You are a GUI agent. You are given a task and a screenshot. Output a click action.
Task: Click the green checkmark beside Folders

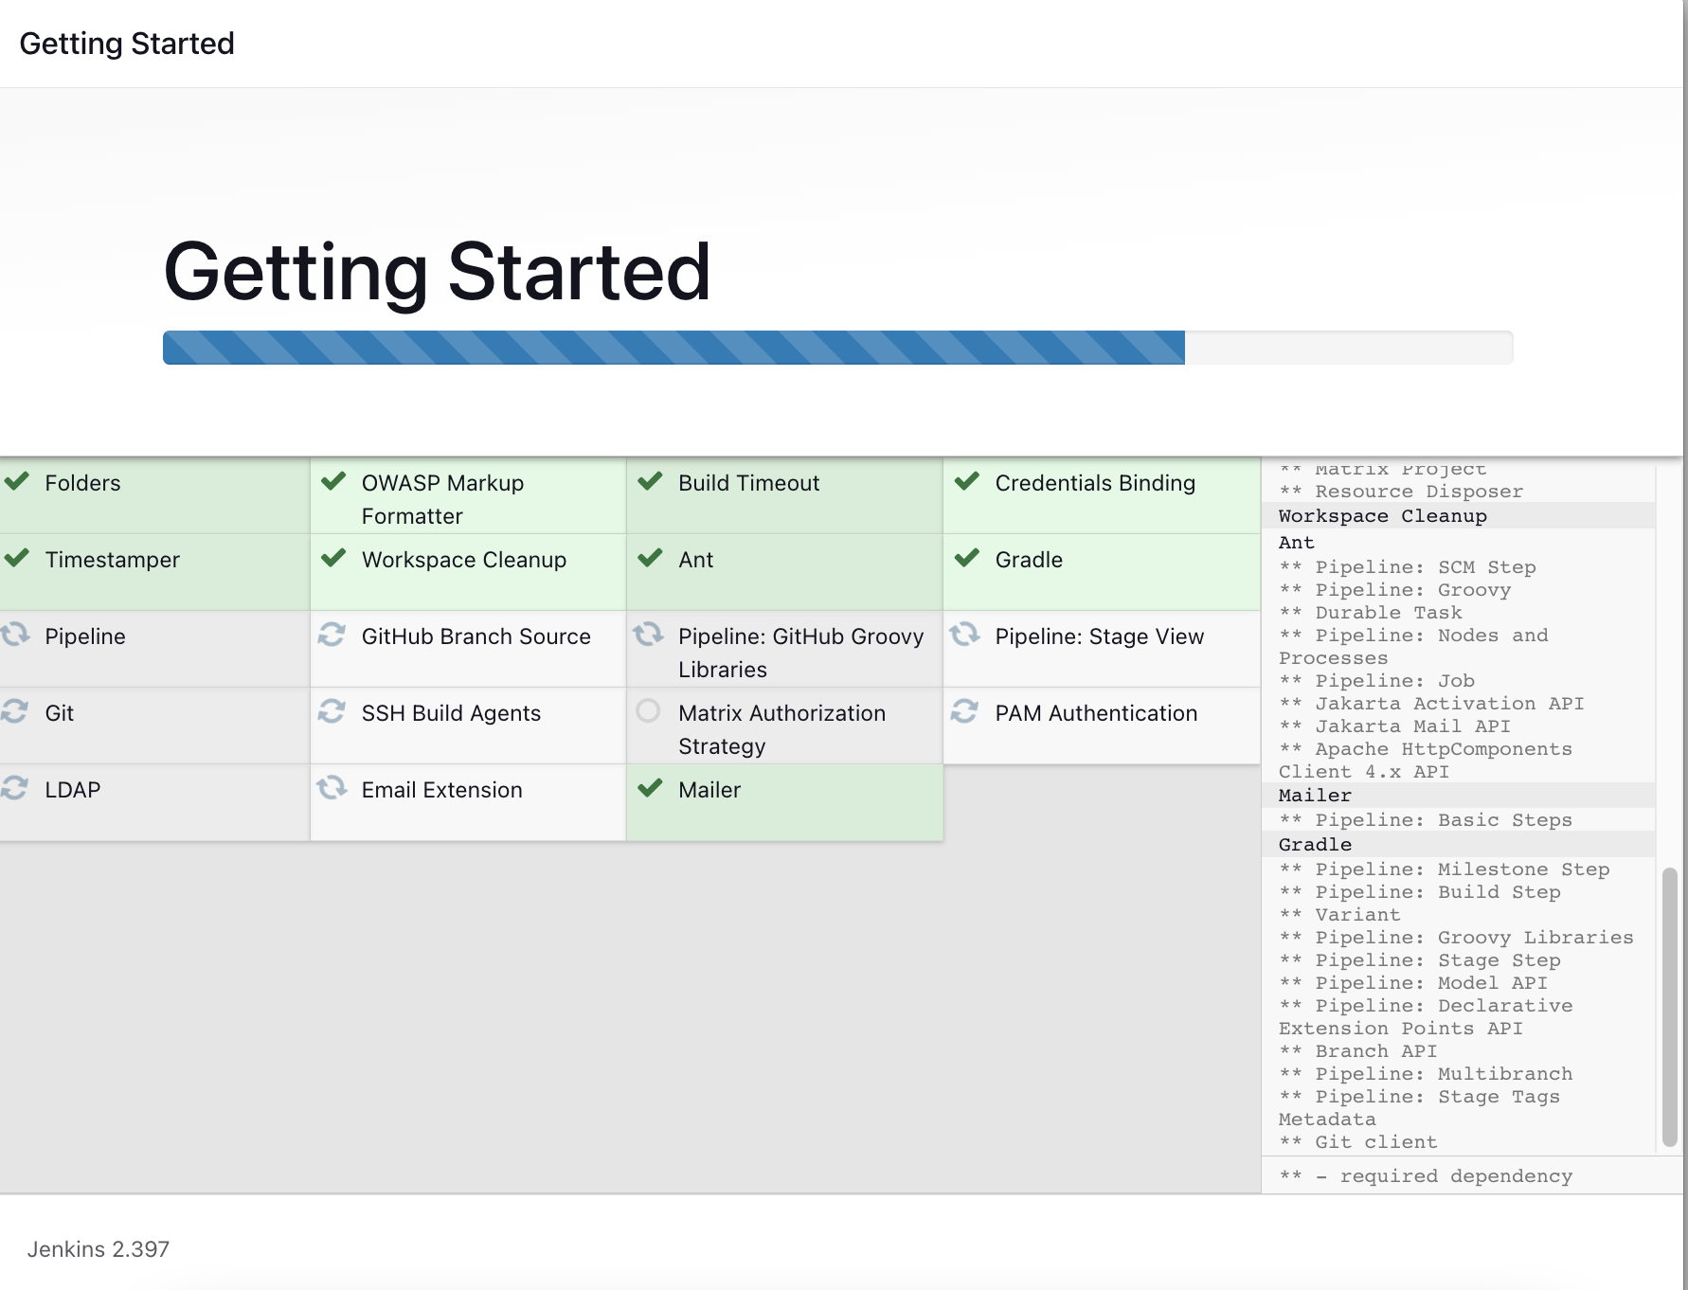(17, 481)
